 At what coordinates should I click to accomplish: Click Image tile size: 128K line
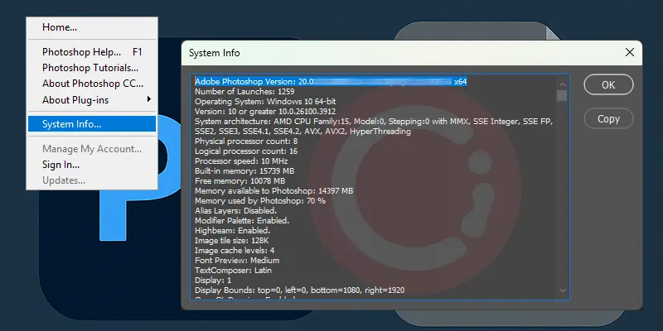pyautogui.click(x=232, y=241)
